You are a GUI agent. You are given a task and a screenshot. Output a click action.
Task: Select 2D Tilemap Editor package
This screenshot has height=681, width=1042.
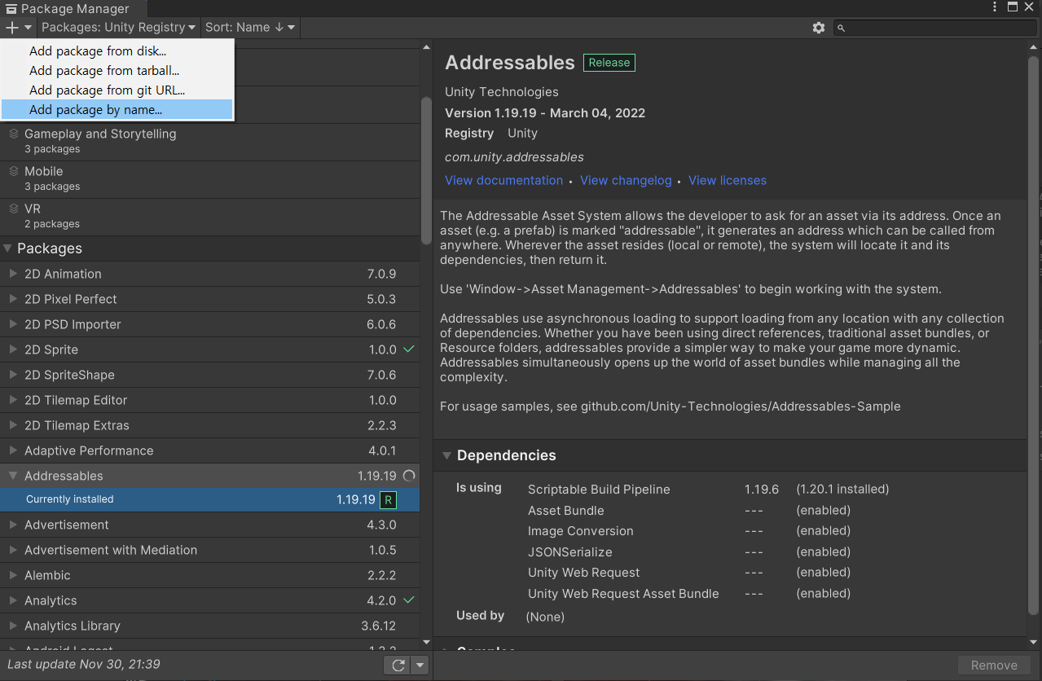(x=210, y=400)
